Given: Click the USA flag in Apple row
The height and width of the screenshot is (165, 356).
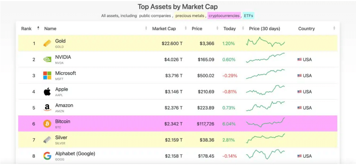Looking at the screenshot, I should [299, 92].
